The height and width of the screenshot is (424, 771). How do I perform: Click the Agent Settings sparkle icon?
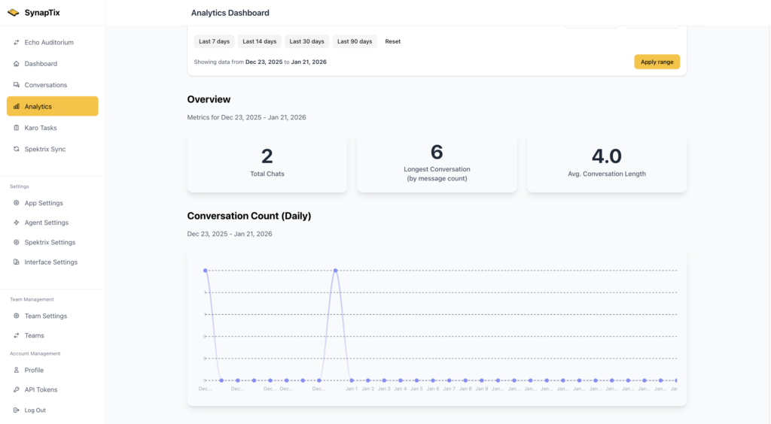(17, 223)
